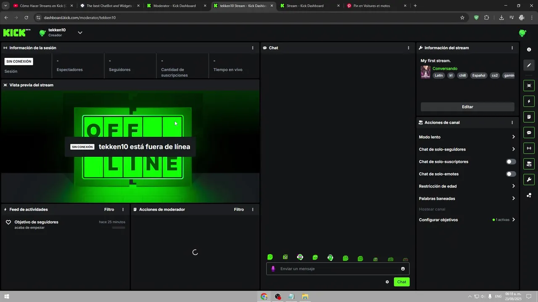
Task: Click the lightning bolt sidebar icon
Action: click(529, 101)
